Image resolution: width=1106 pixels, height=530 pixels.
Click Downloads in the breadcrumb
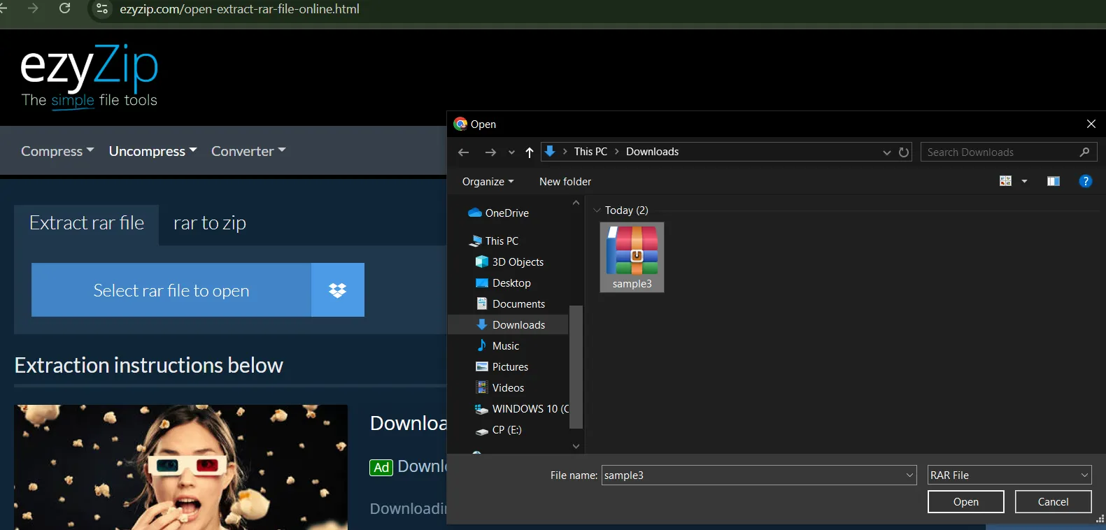coord(652,151)
